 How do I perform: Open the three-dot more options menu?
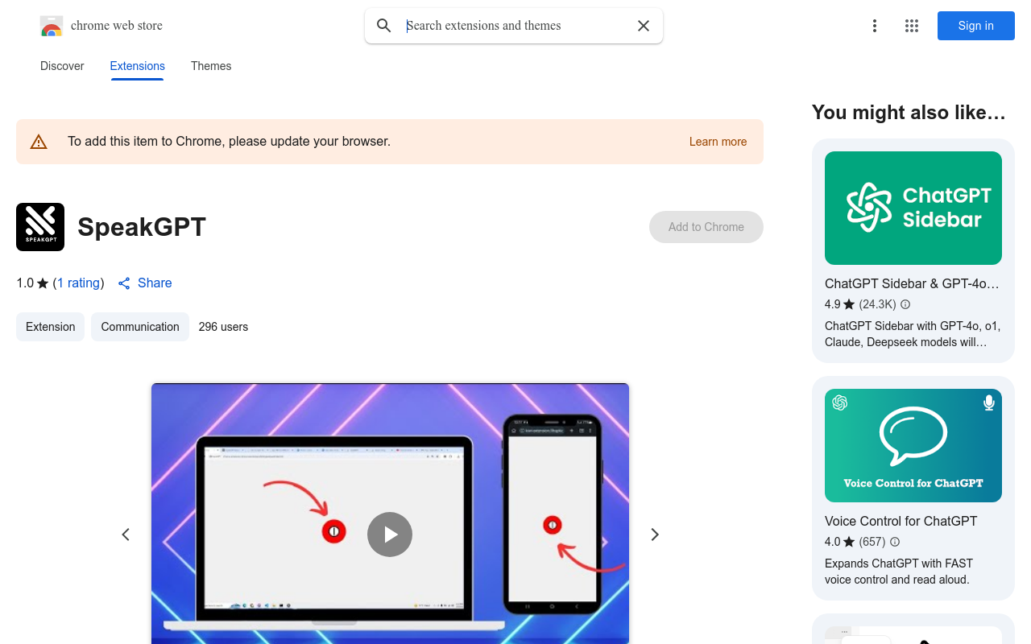(x=874, y=26)
